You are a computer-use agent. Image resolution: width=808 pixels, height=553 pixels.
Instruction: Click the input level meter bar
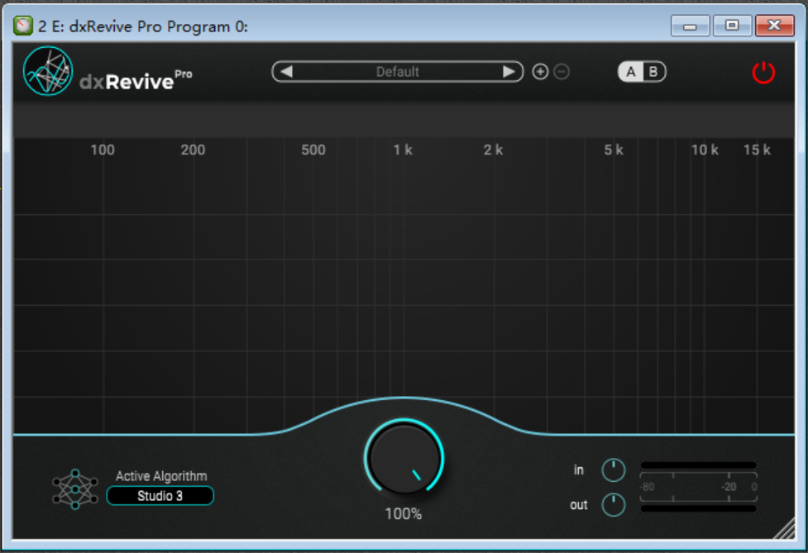[x=698, y=465]
